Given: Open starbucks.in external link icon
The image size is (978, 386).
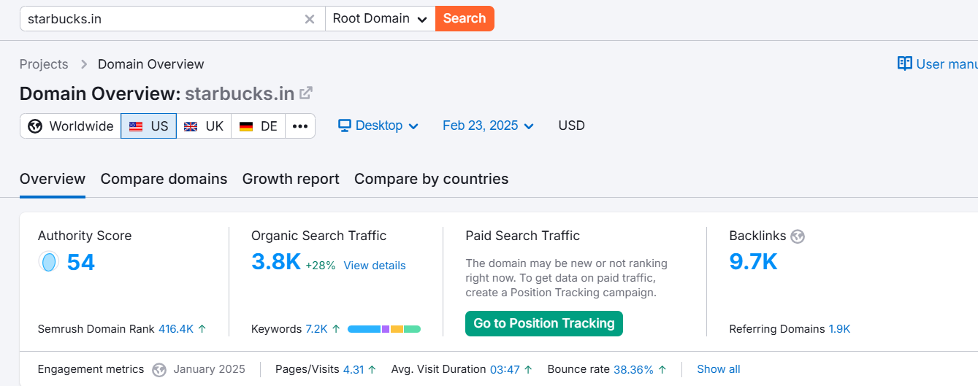Looking at the screenshot, I should (x=307, y=93).
